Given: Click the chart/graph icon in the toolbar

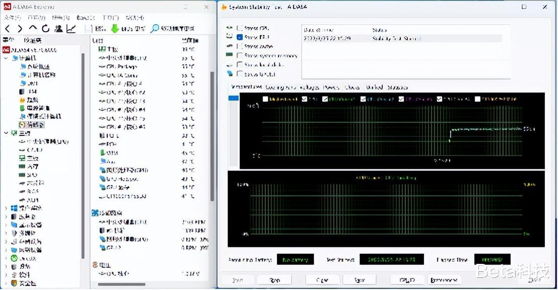Looking at the screenshot, I should pyautogui.click(x=72, y=29).
